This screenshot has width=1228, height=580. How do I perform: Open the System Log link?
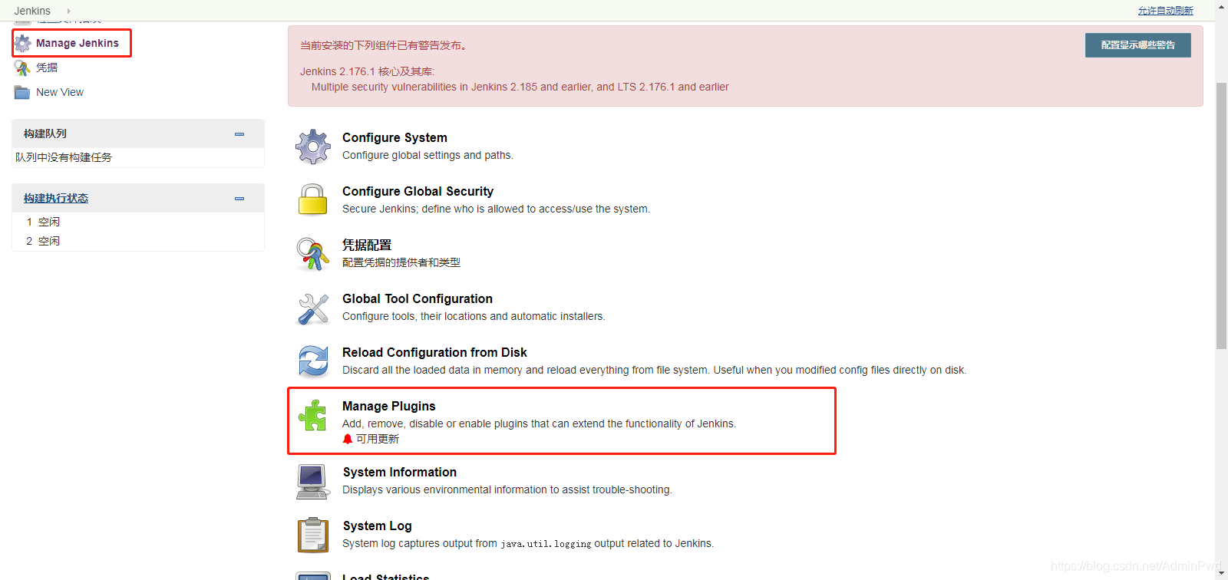tap(378, 526)
